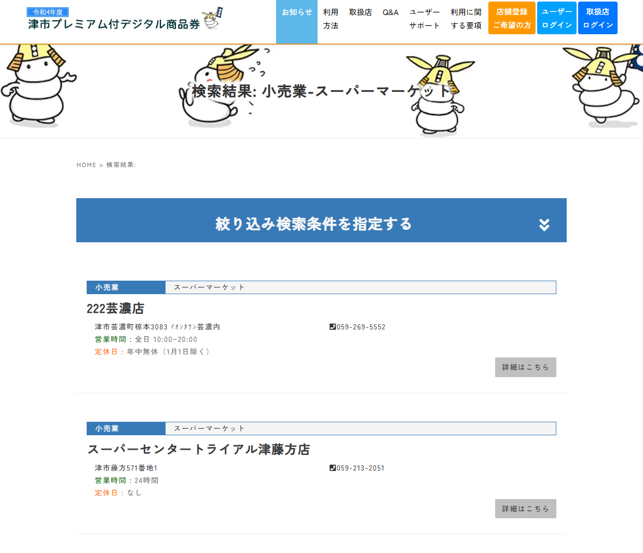The height and width of the screenshot is (553, 643).
Task: Expand the 絞り込み検索条件を指定する panel
Action: (x=321, y=220)
